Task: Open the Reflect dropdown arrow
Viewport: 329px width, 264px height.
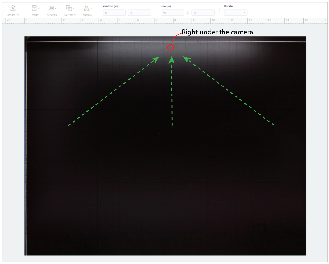Action: [x=91, y=8]
